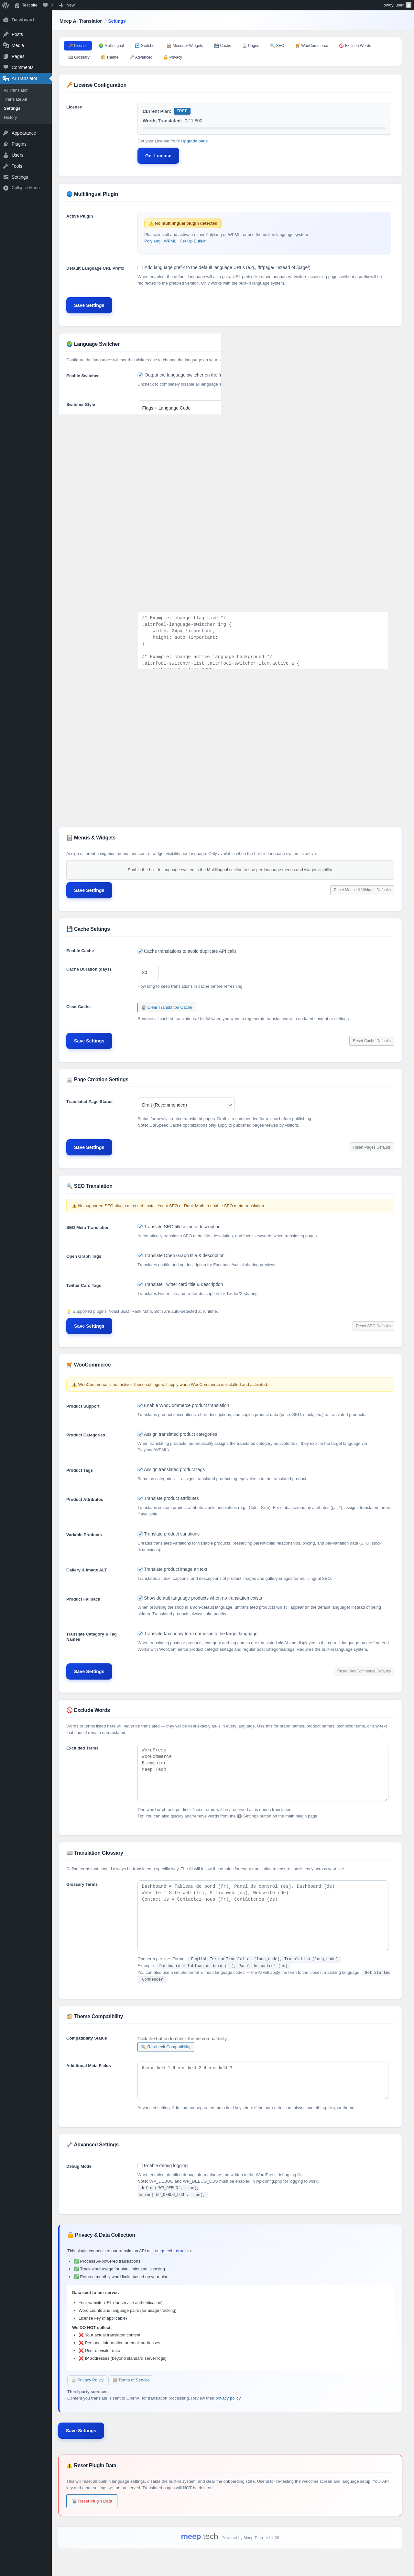414x2576 pixels.
Task: Uncheck Translate Open Graph title & description
Action: [x=140, y=1255]
